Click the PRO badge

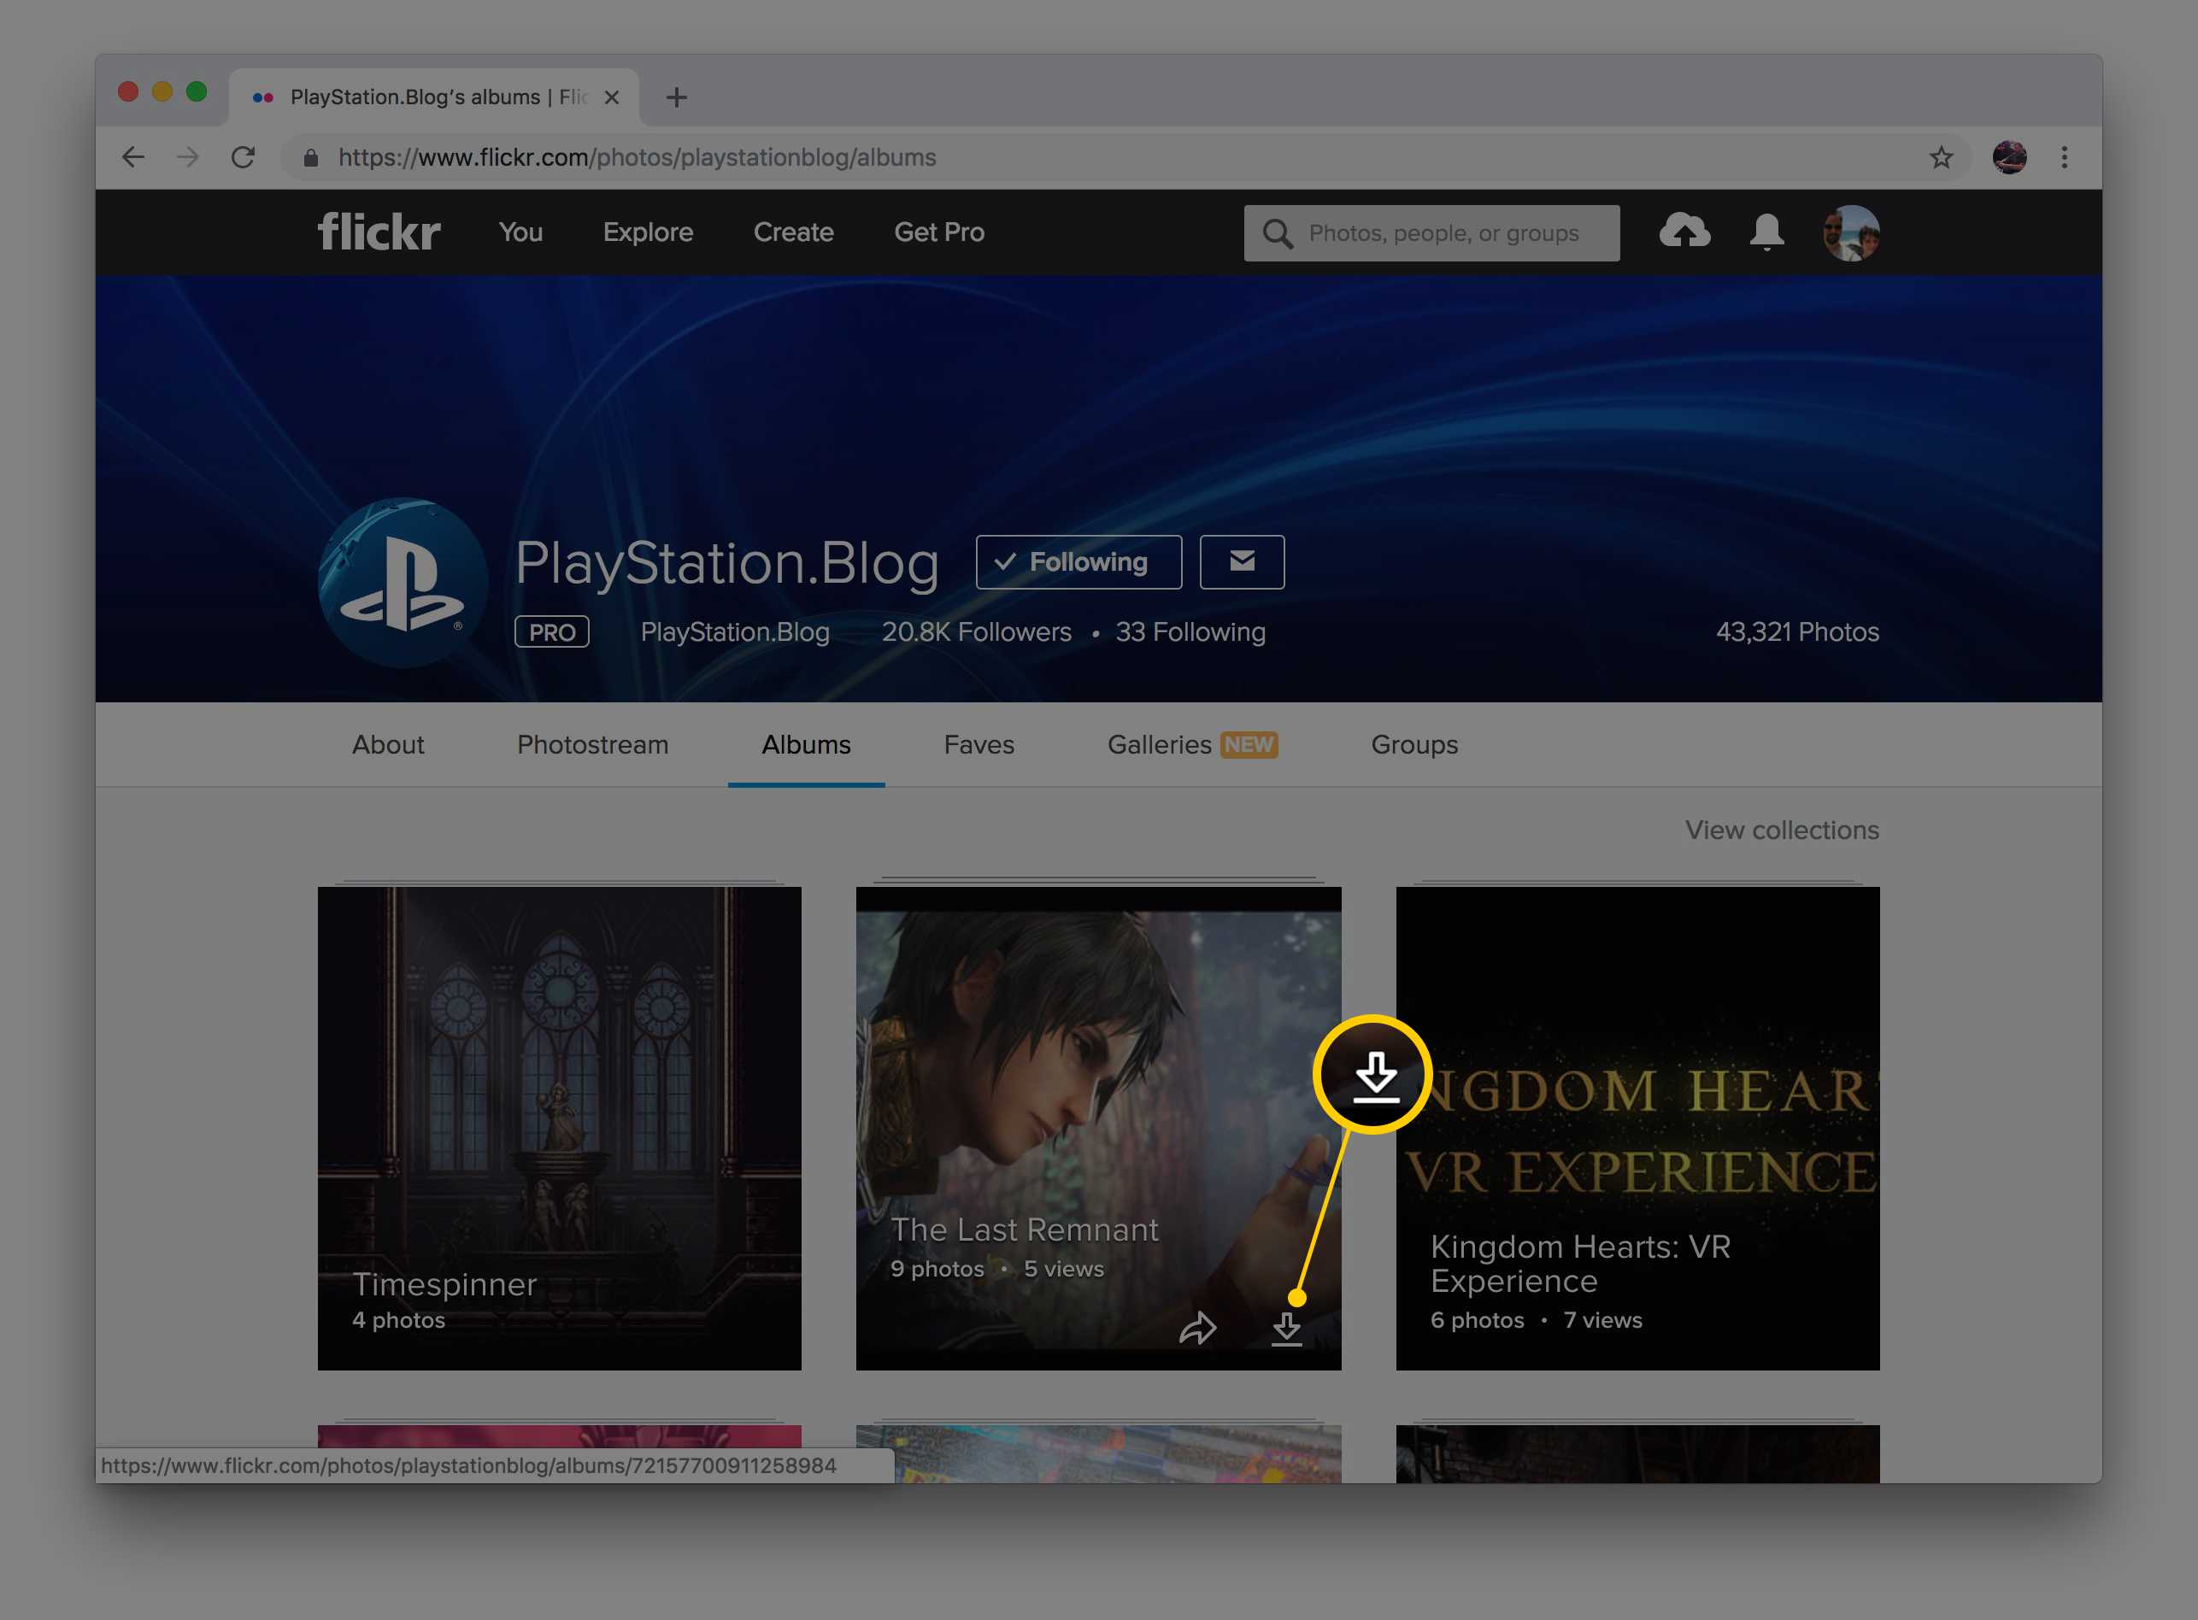551,631
